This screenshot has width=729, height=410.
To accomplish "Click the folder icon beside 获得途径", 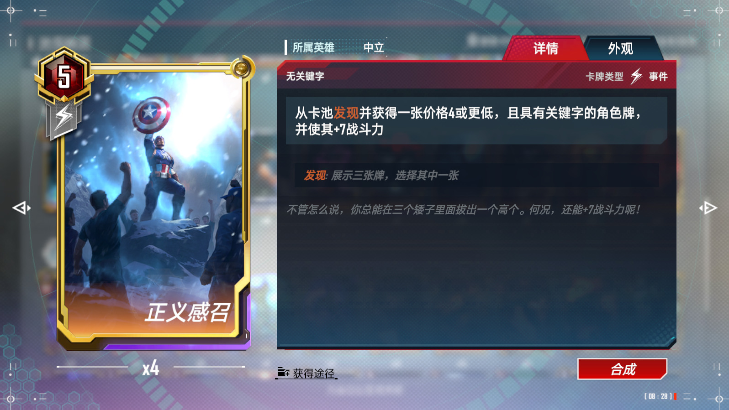I will [283, 373].
